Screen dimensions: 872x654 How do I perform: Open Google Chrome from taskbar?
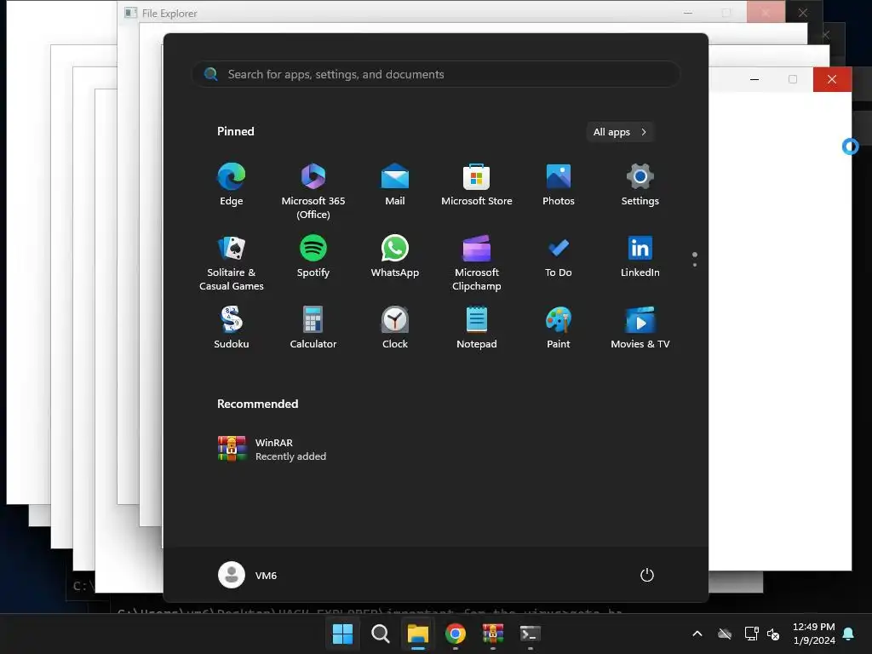[456, 634]
